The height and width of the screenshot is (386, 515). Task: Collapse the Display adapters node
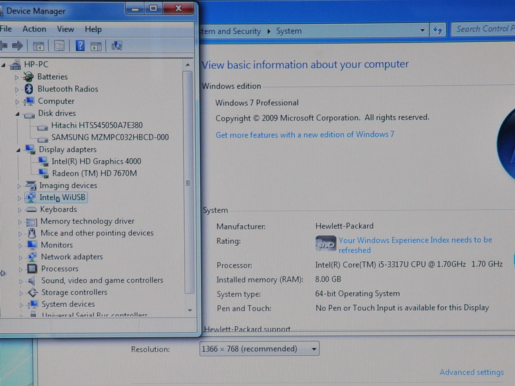click(18, 150)
